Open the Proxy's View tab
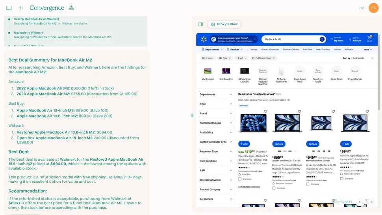 pyautogui.click(x=224, y=24)
